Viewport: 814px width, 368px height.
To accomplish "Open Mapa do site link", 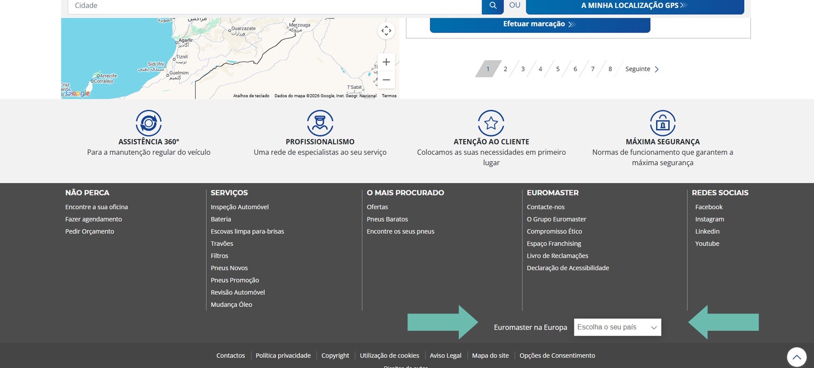I will 490,355.
